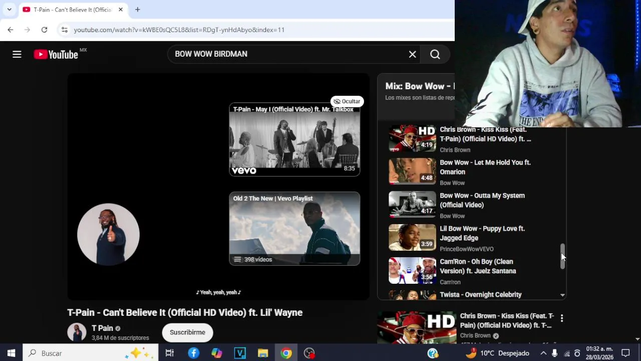Open the tab search dropdown arrow

[x=9, y=10]
